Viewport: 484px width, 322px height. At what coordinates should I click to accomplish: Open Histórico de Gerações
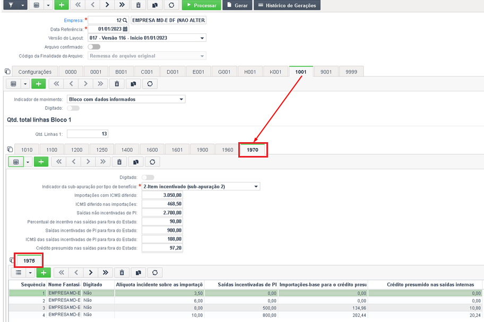point(287,5)
